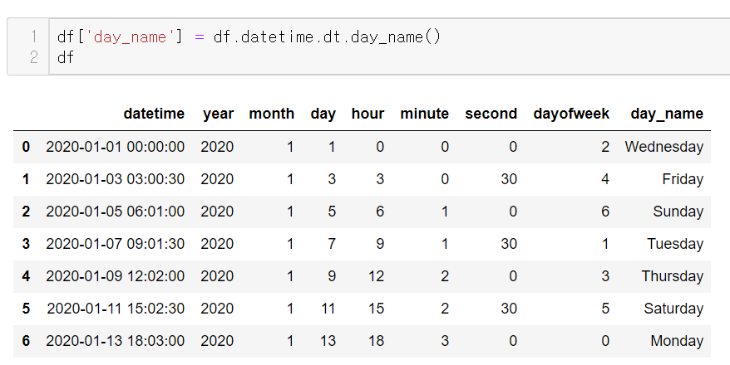Click the code cell input area

coord(389,46)
